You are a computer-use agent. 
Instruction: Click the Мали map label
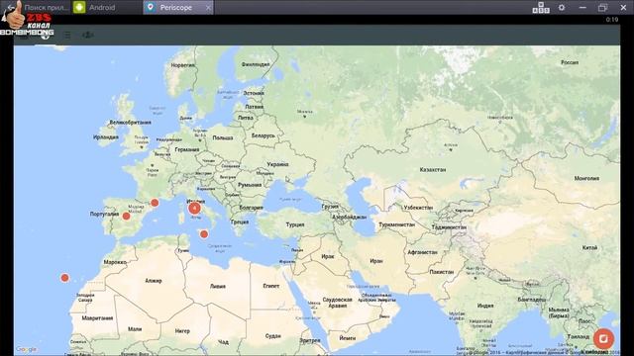(135, 329)
